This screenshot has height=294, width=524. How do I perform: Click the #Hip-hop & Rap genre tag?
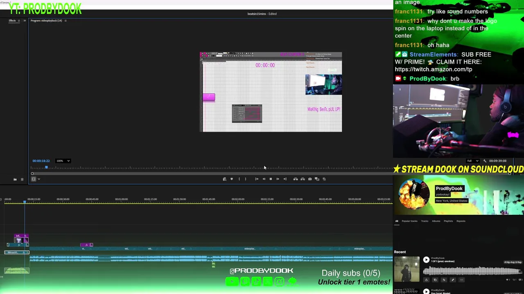click(513, 262)
